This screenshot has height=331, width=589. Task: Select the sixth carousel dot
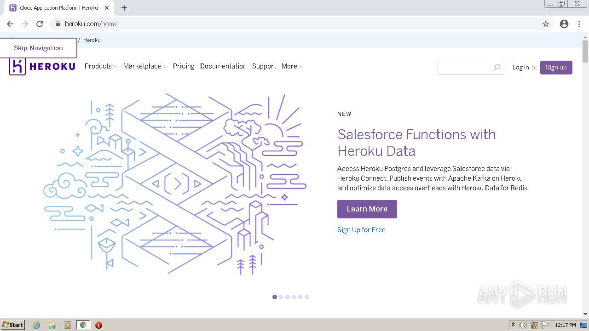(307, 297)
